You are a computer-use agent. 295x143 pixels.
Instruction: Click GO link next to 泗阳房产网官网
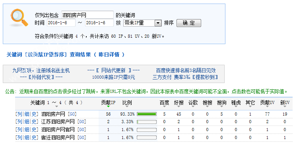pyautogui.click(x=82, y=129)
